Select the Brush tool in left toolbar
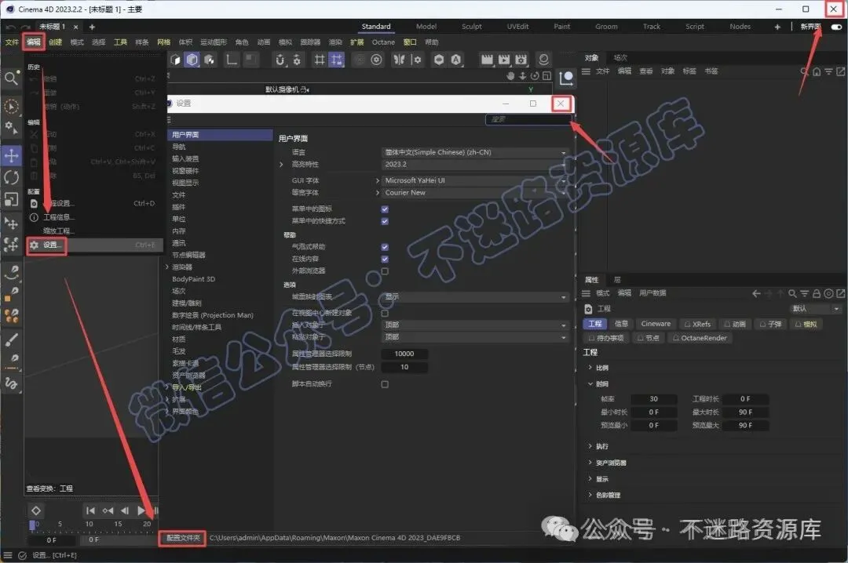Screen dimensions: 848x563 [11, 340]
